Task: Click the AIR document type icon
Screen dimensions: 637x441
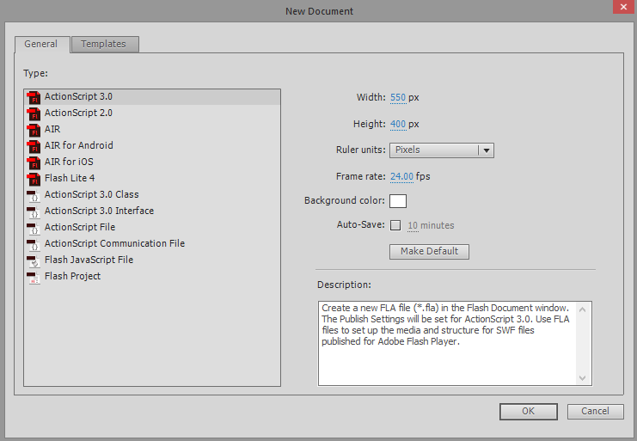Action: [34, 130]
